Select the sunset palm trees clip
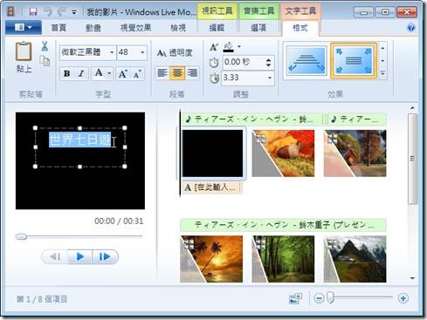The width and height of the screenshot is (427, 320). pos(211,259)
